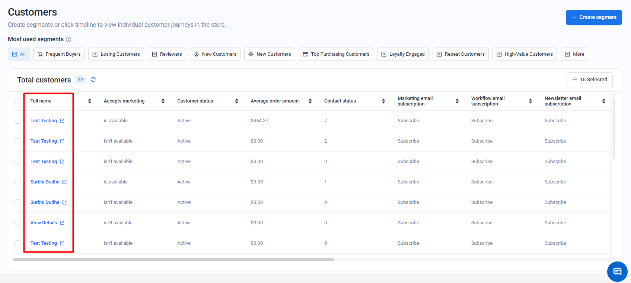Click the refresh icon beside Total customers

click(93, 79)
